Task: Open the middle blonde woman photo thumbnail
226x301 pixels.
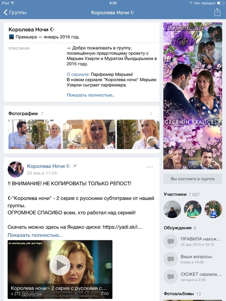Action: (x=89, y=134)
